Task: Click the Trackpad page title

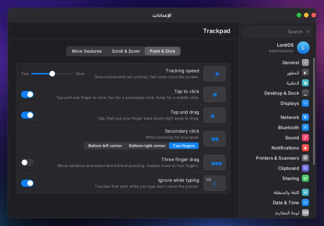Action: [x=216, y=31]
